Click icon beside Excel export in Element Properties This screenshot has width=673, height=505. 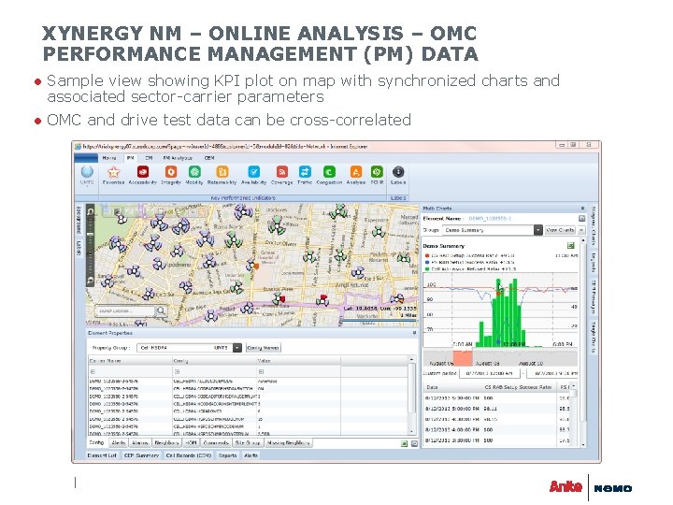coord(414,443)
